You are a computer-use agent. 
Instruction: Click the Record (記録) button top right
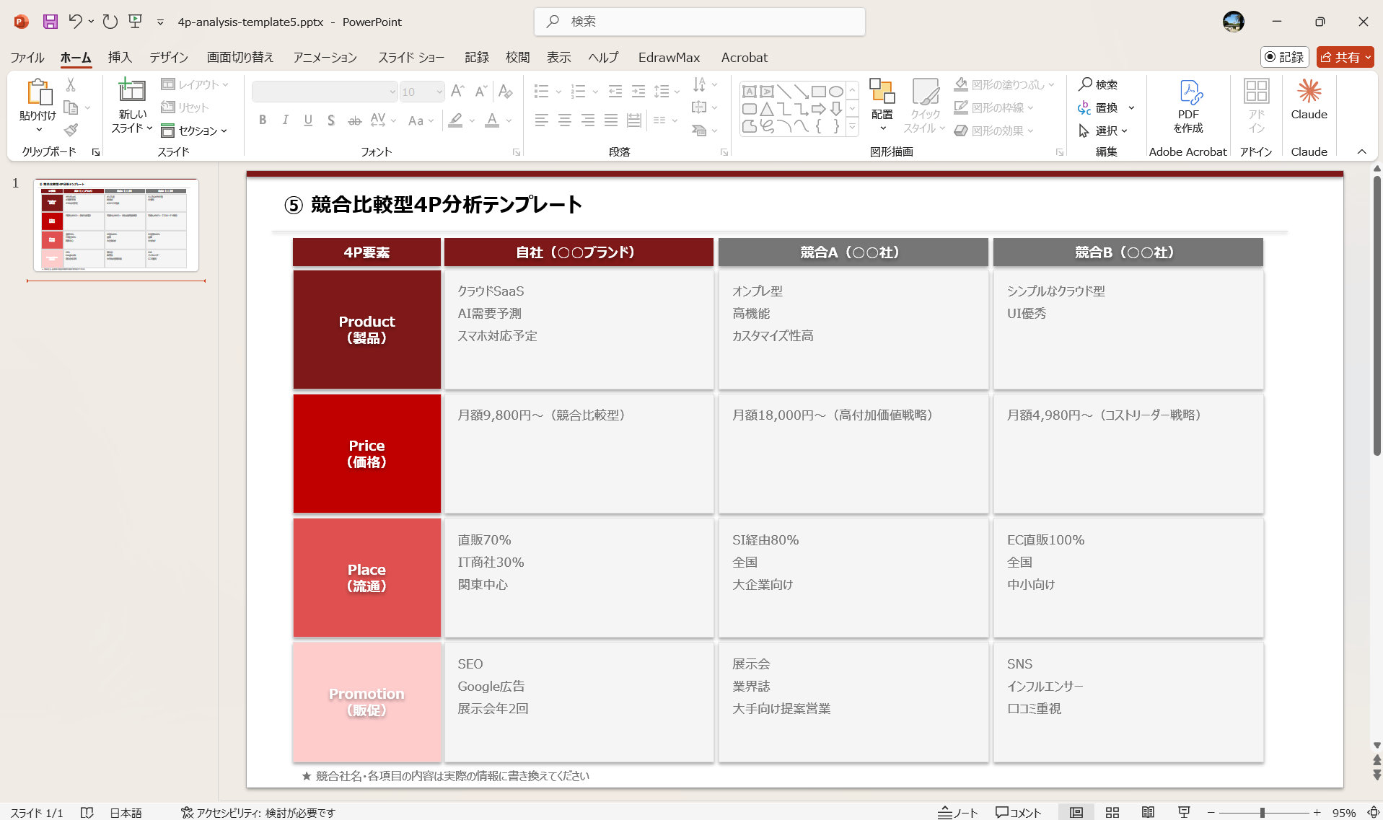tap(1284, 57)
